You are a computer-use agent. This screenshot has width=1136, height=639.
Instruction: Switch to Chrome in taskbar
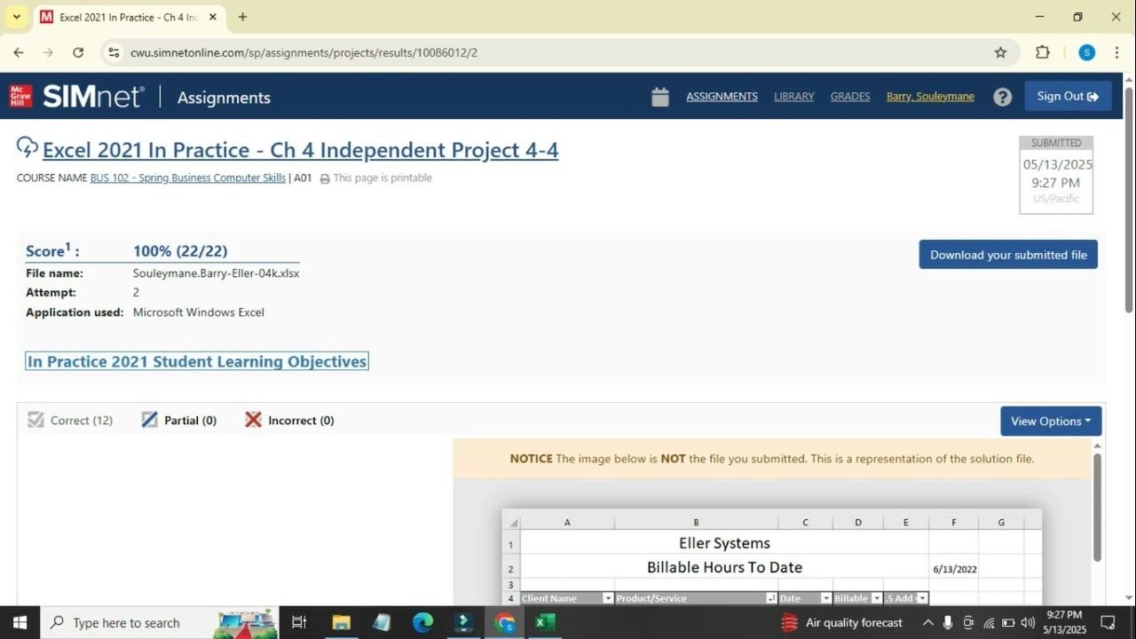(x=504, y=622)
